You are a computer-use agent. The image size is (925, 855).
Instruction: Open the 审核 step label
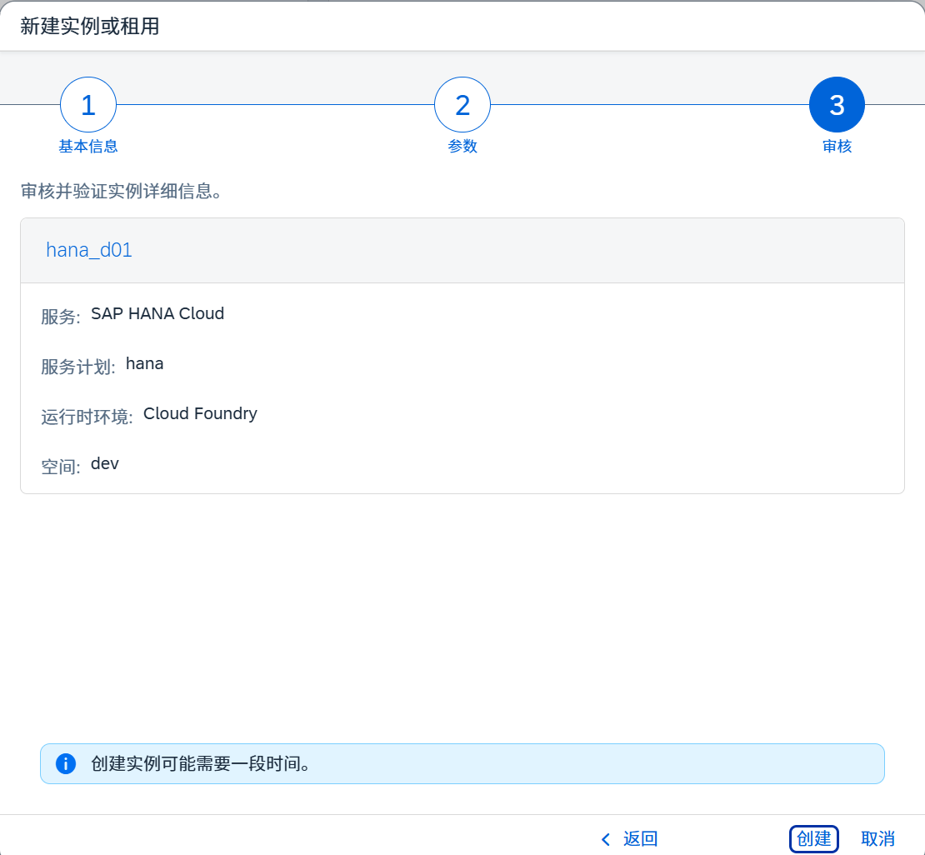[837, 147]
